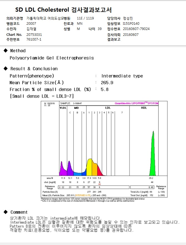
Task: Click the 'Comment' section heading
Action: click(x=19, y=212)
